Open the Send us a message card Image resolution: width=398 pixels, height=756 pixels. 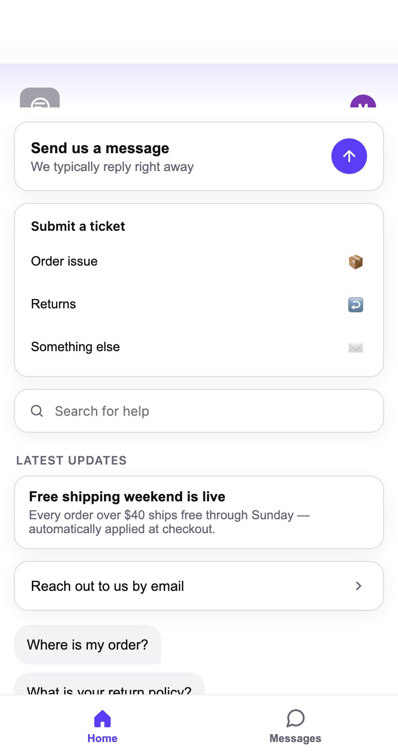coord(199,156)
